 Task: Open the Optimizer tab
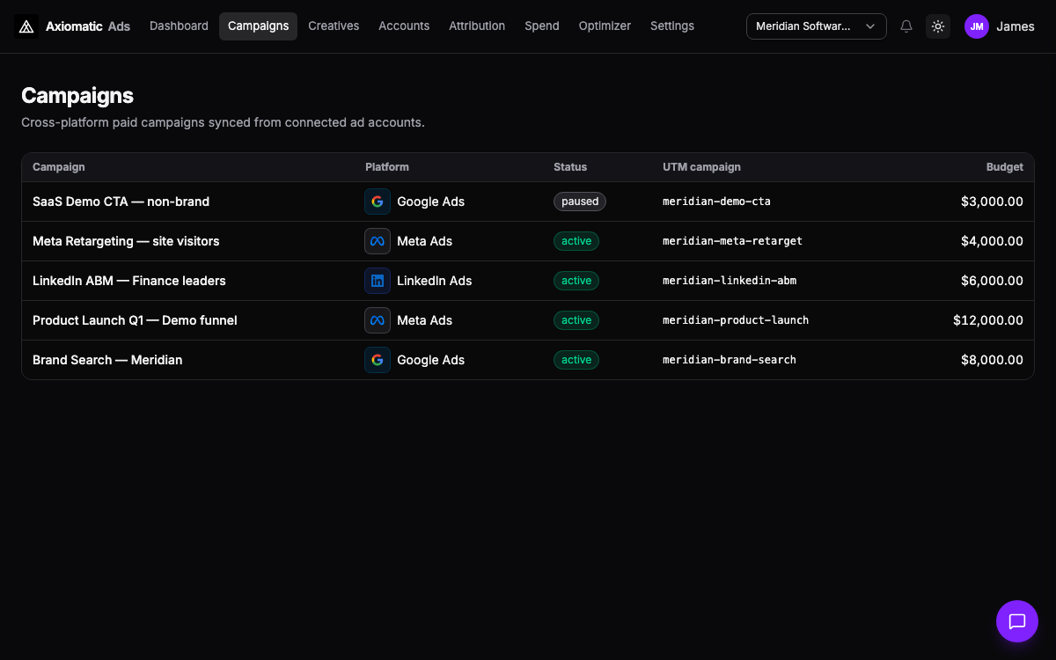pyautogui.click(x=605, y=26)
